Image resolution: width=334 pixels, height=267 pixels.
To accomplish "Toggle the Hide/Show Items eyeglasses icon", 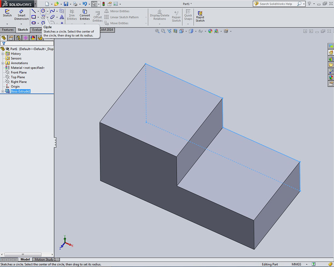I will click(x=201, y=31).
